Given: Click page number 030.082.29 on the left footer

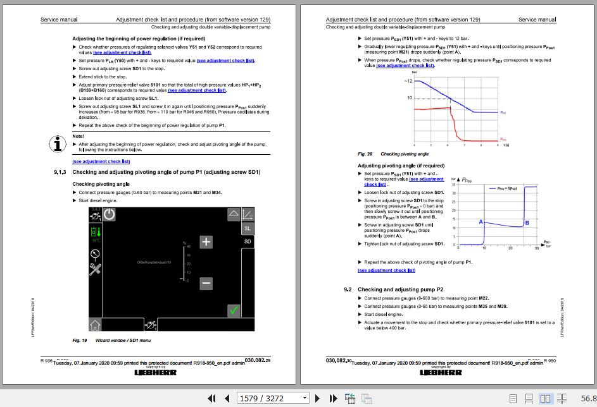Looking at the screenshot, I should pyautogui.click(x=258, y=360).
